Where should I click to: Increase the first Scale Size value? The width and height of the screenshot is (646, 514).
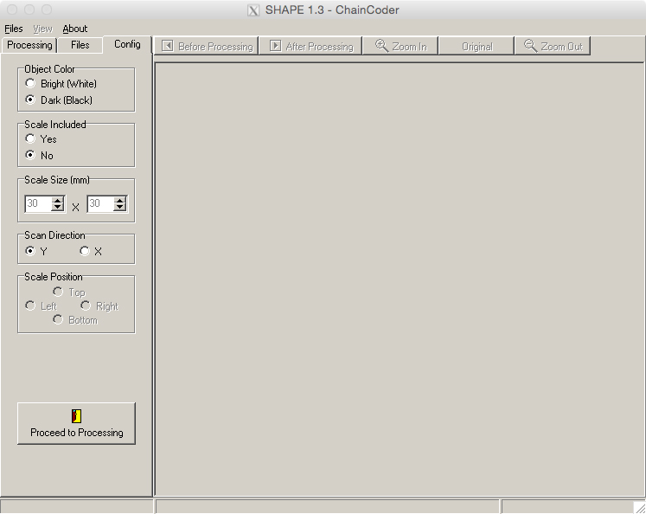(x=58, y=201)
